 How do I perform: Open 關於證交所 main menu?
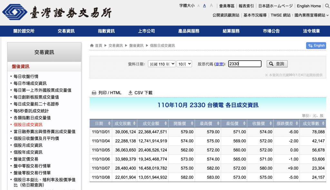coord(24,31)
